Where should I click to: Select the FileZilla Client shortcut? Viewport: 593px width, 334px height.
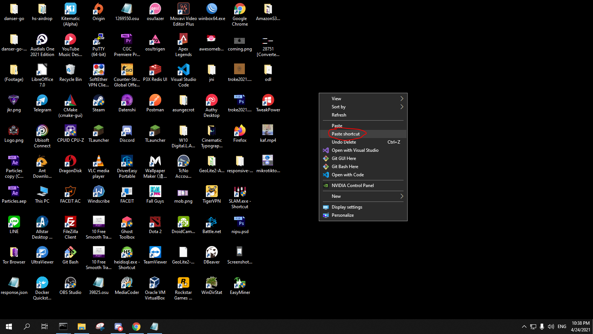tap(70, 227)
